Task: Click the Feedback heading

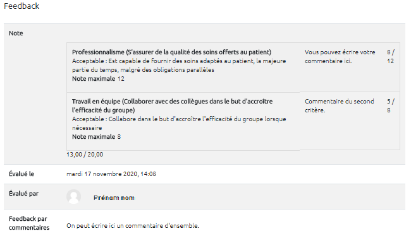Action: pyautogui.click(x=21, y=6)
